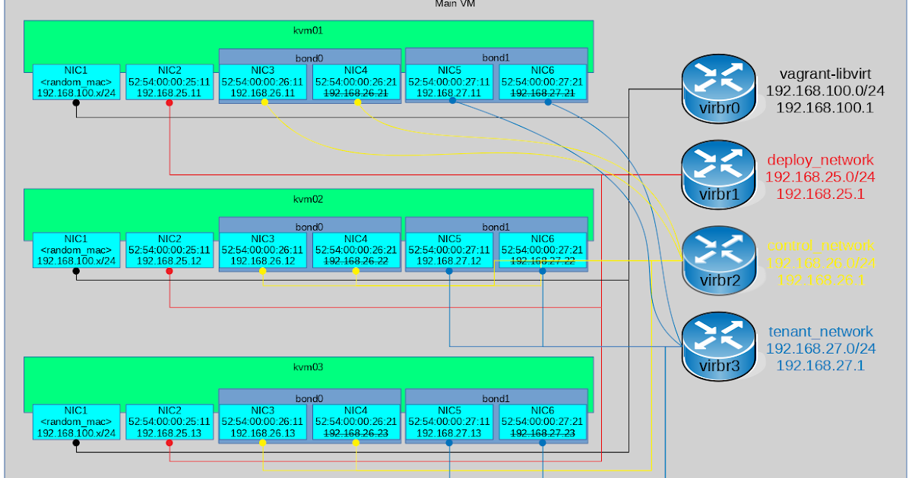Click the NIC5 box inside kvm01

click(x=449, y=81)
